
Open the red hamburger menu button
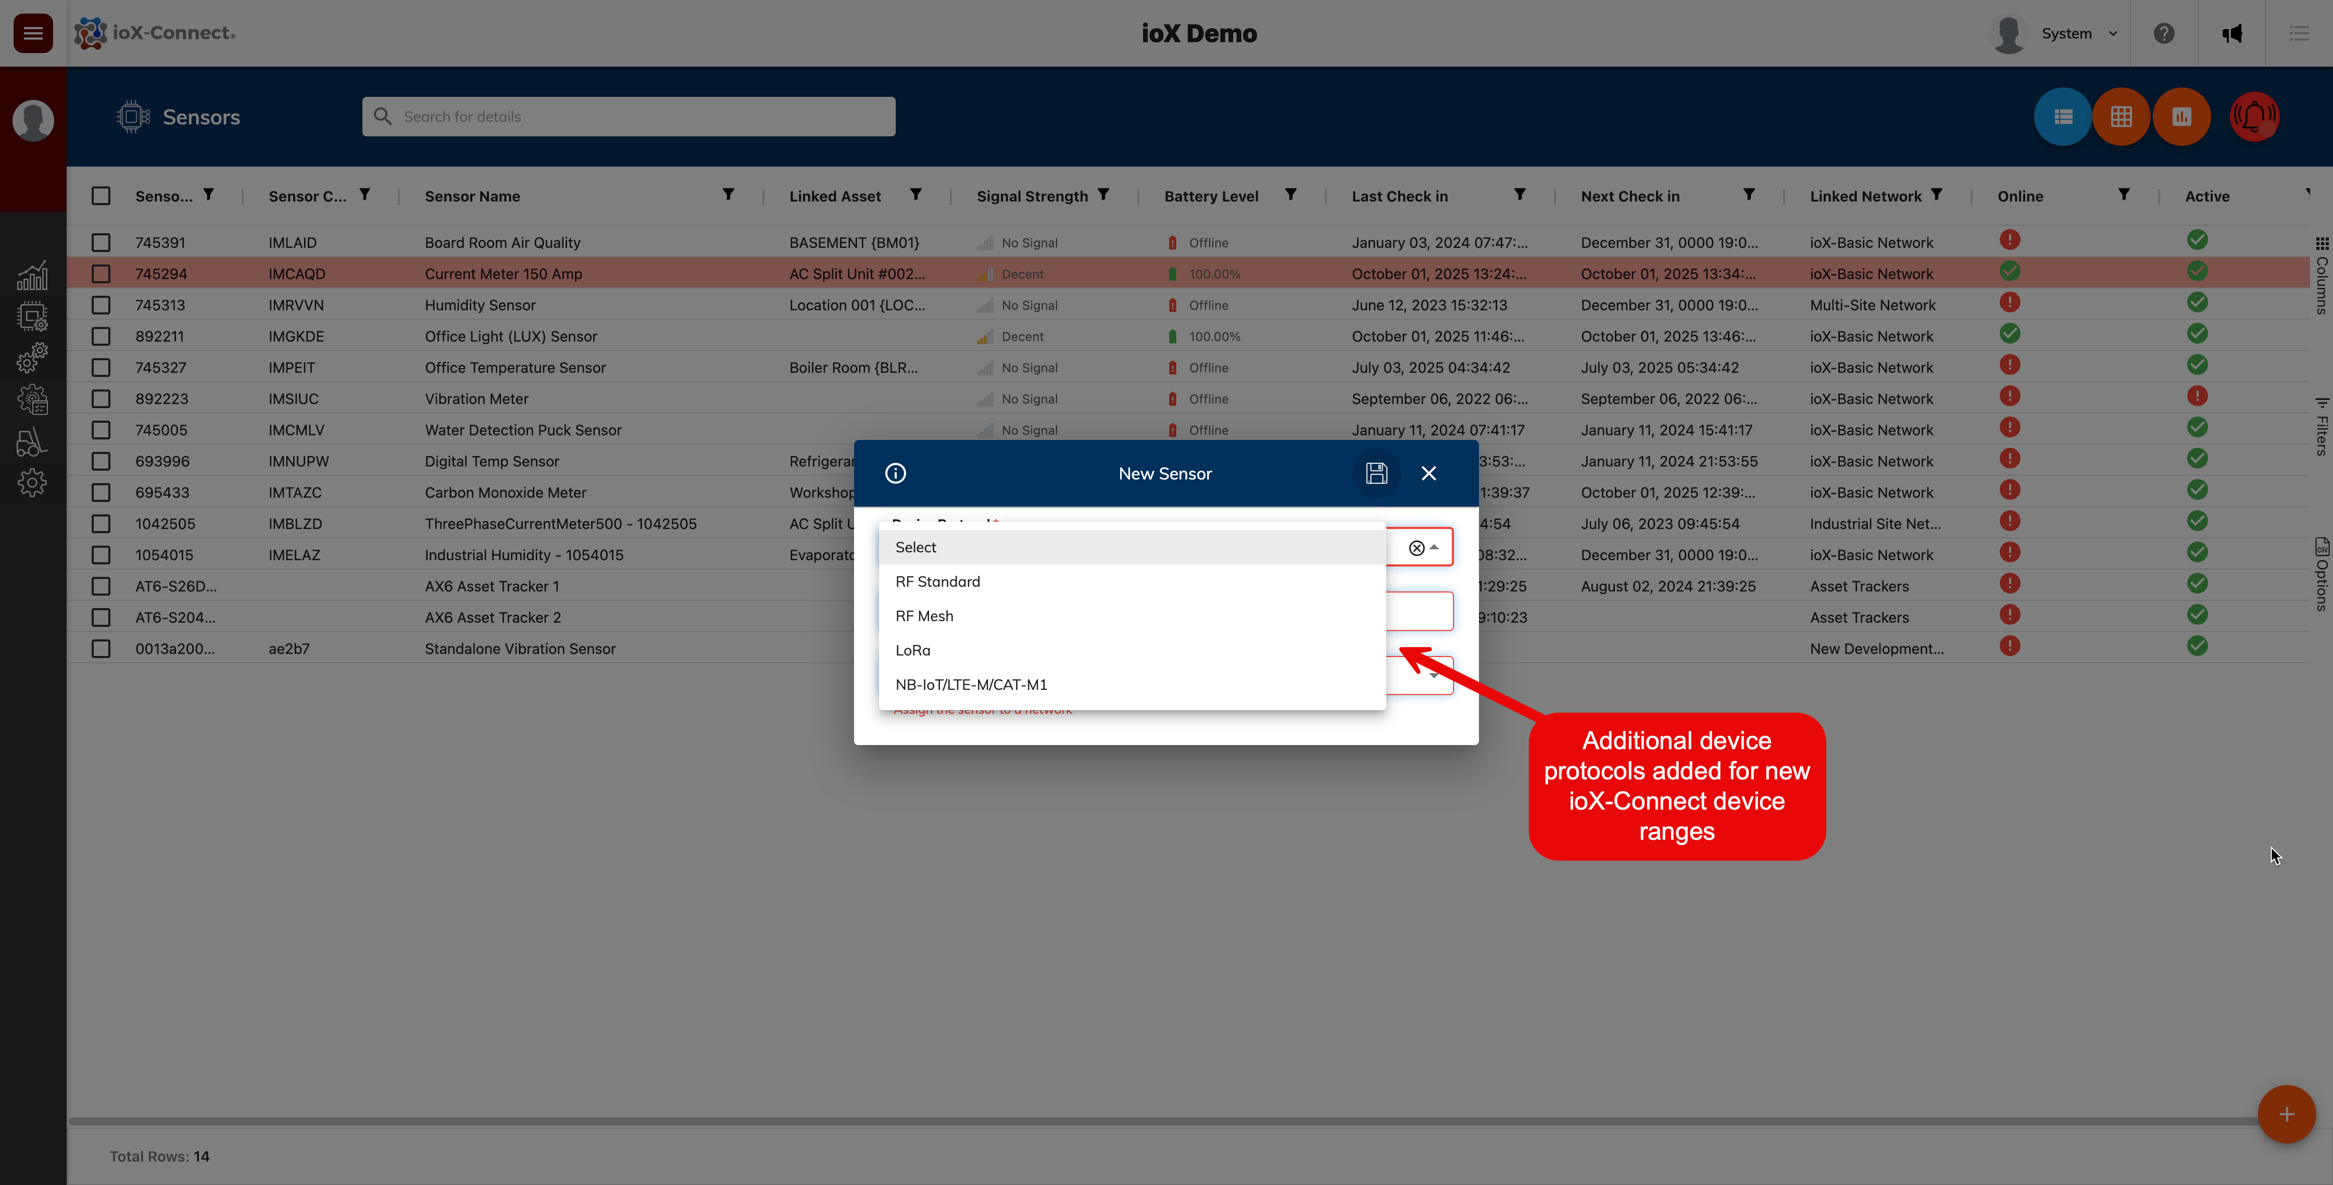[x=33, y=33]
